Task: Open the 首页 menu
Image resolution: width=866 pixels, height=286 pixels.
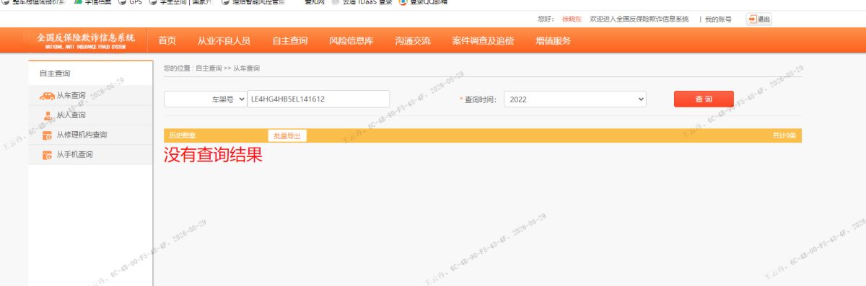Action: [x=167, y=41]
